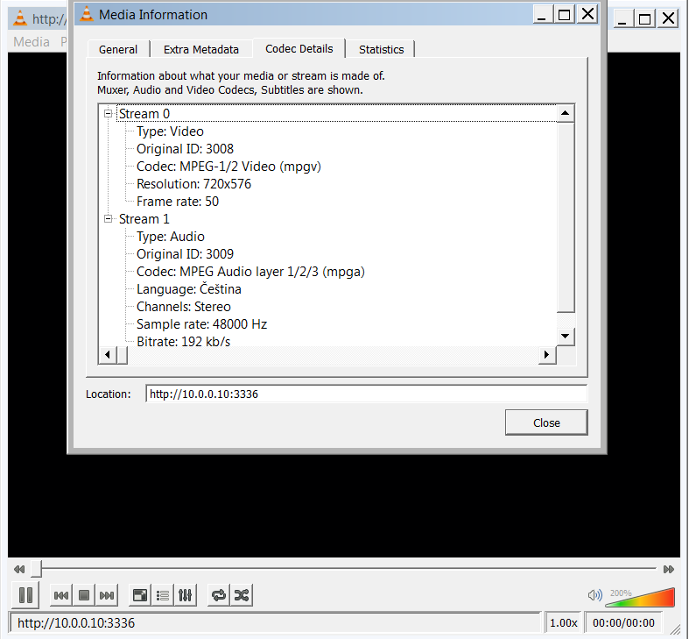Click the seek bar position handle
The image size is (689, 639).
[36, 569]
